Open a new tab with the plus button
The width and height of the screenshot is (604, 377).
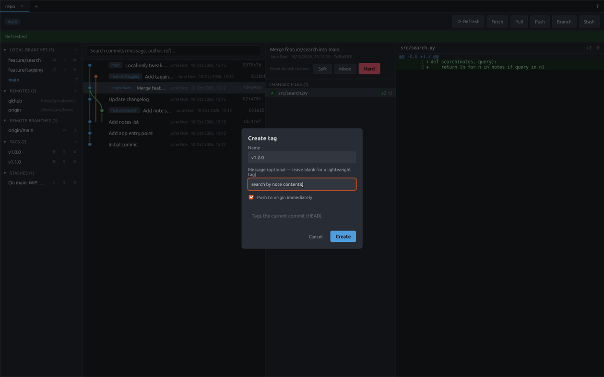36,6
